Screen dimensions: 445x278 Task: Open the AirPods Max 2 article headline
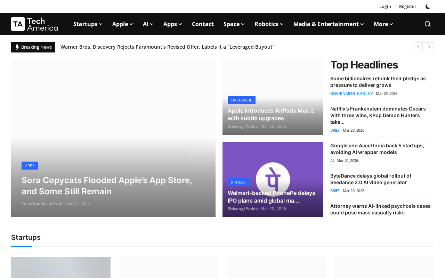click(x=271, y=114)
